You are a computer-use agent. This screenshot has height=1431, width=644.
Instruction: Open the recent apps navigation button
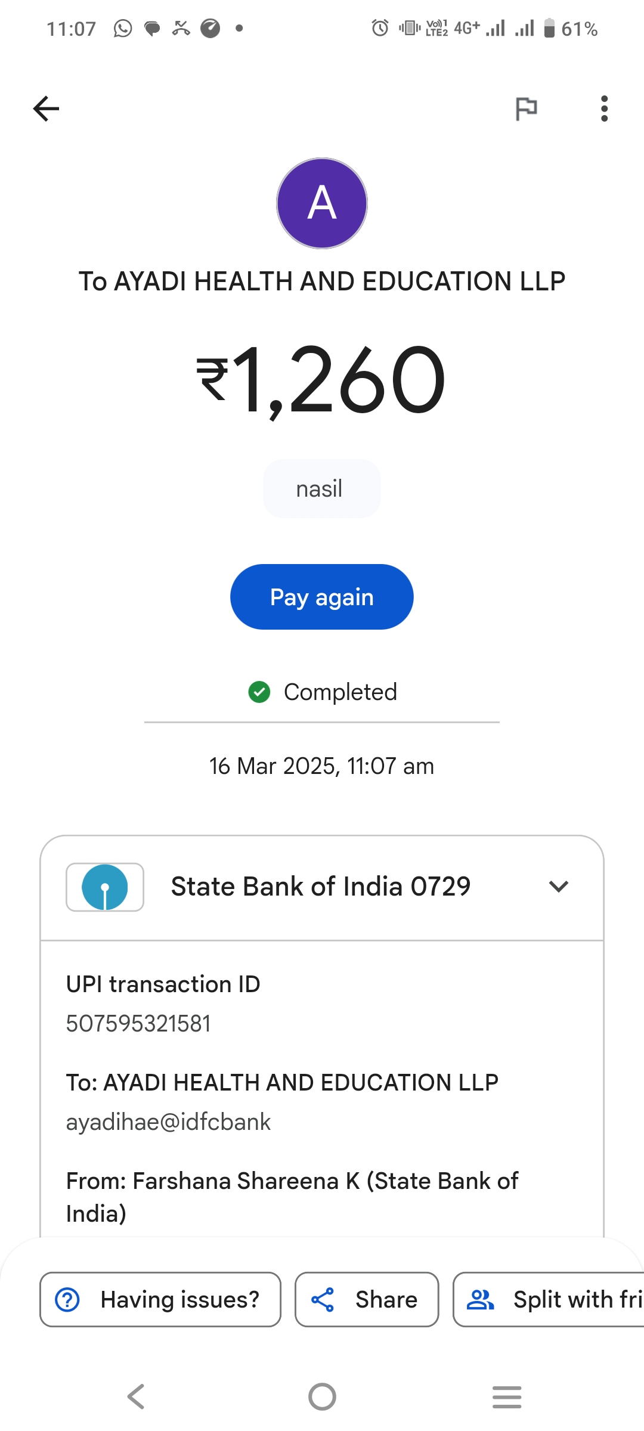point(507,1396)
